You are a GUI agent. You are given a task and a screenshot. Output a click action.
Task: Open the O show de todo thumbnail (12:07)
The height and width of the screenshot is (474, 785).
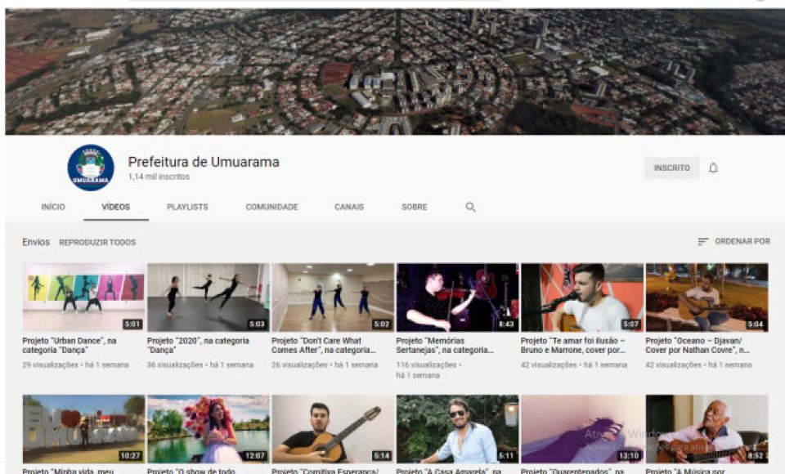[x=209, y=429]
